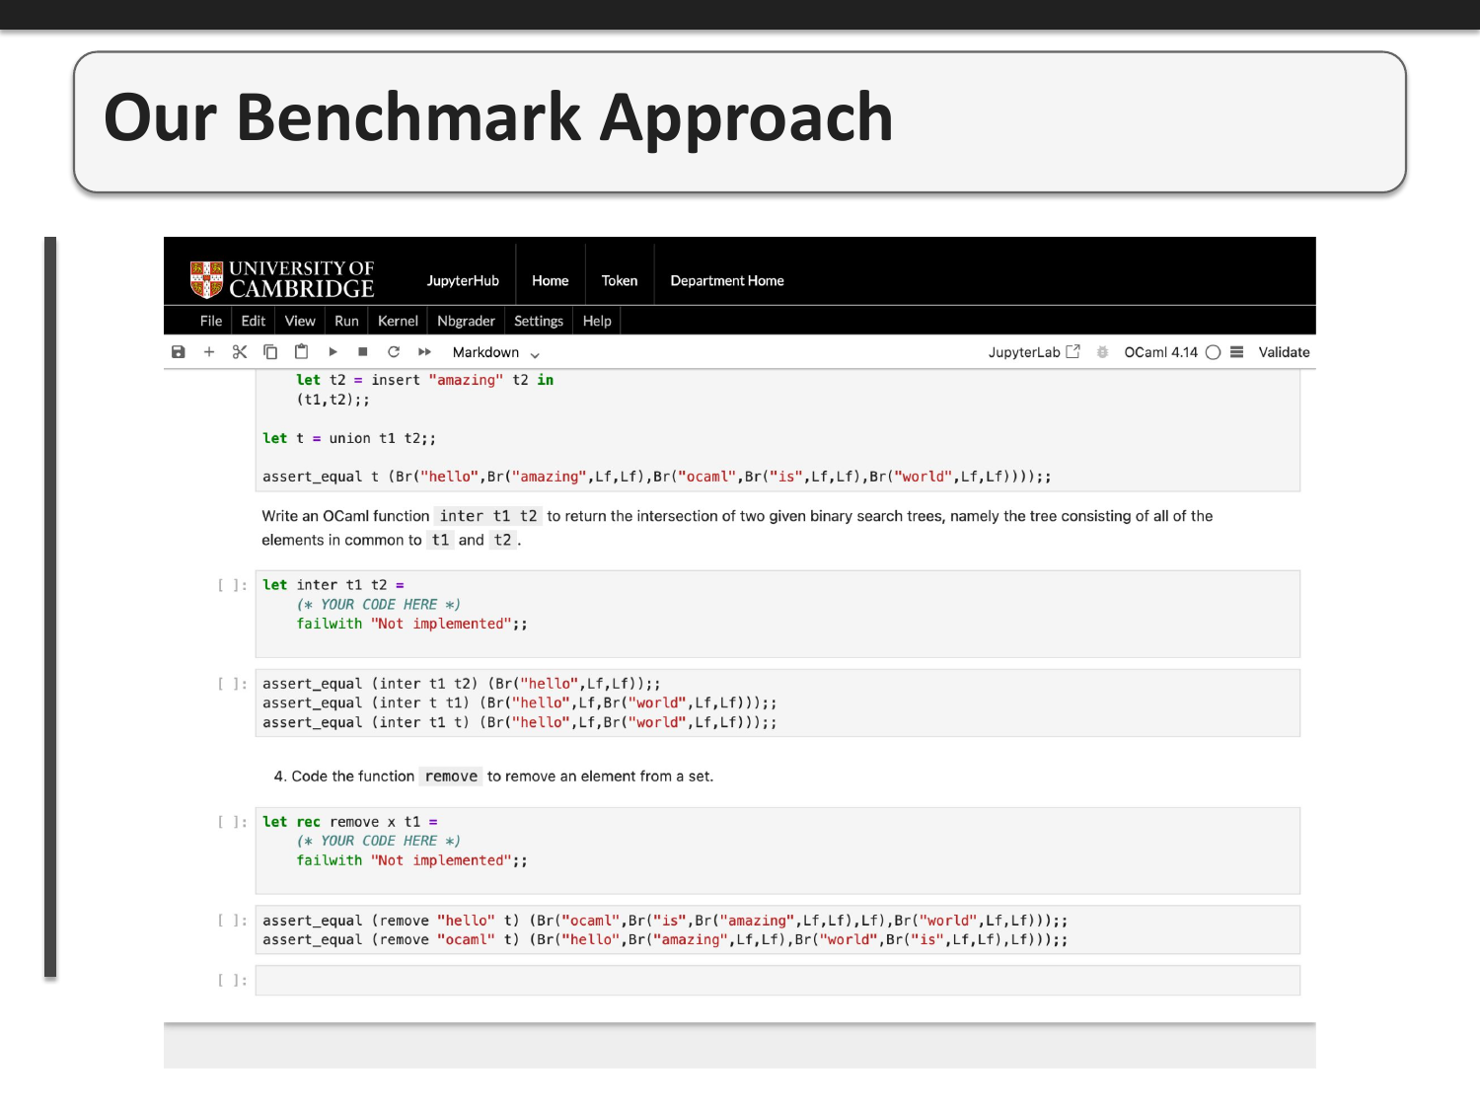Open the Nbgrader menu

coord(466,321)
